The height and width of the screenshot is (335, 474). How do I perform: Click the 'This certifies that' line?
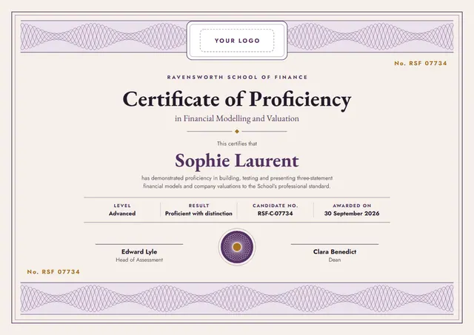(237, 143)
